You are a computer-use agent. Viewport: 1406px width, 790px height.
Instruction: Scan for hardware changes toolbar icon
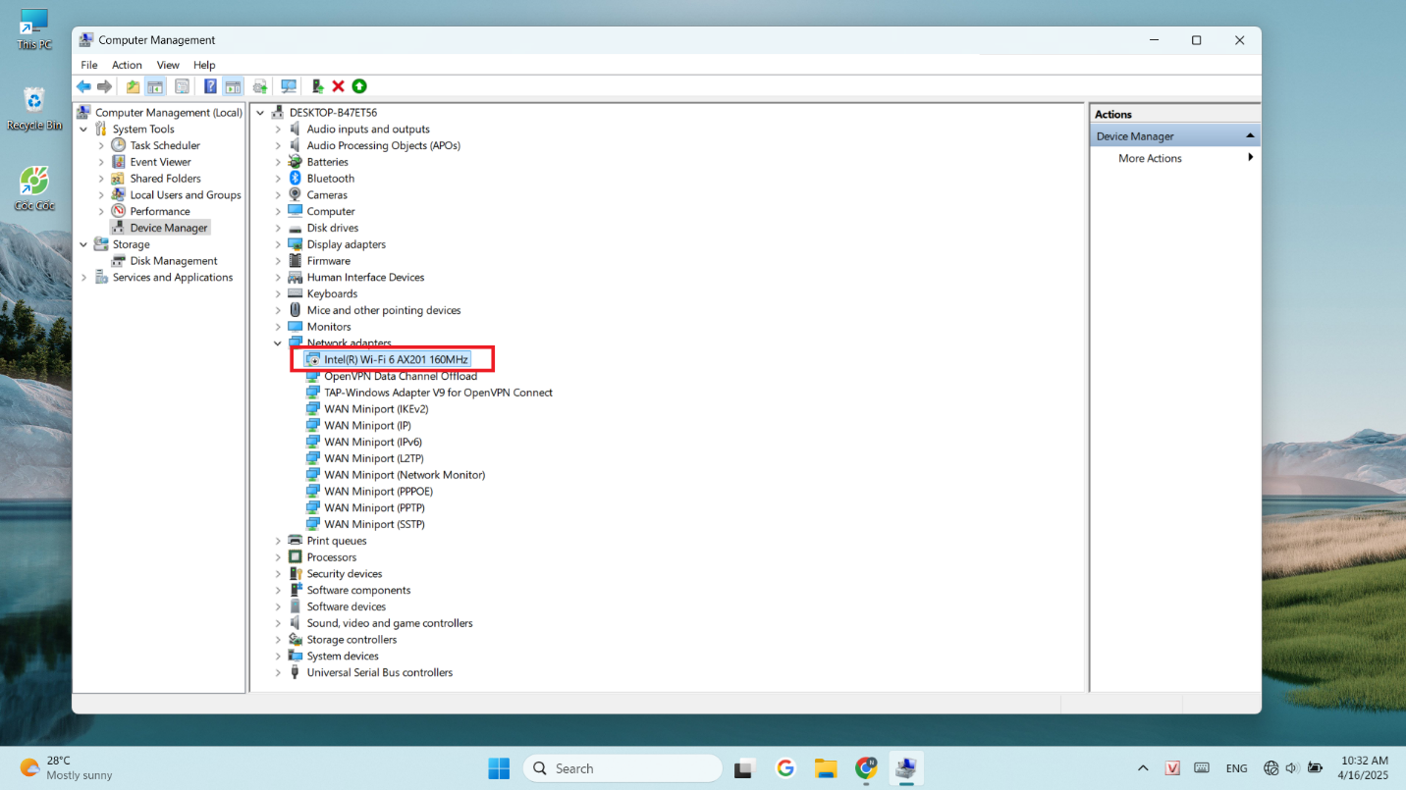pos(289,86)
